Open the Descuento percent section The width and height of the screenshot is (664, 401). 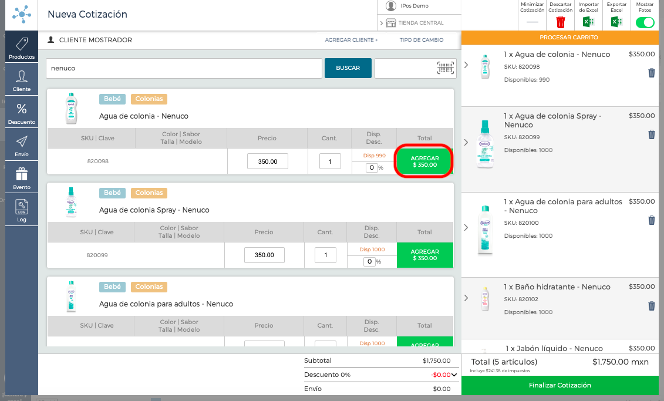[x=22, y=112]
